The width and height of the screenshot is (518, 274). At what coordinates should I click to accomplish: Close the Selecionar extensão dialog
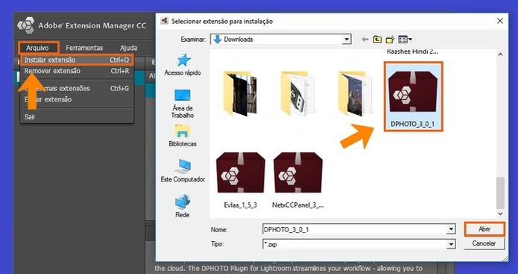[500, 21]
